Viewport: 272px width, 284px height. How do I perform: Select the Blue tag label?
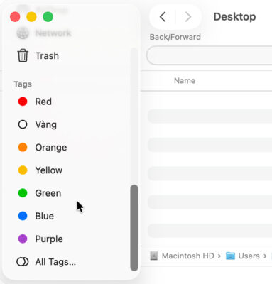click(x=45, y=216)
